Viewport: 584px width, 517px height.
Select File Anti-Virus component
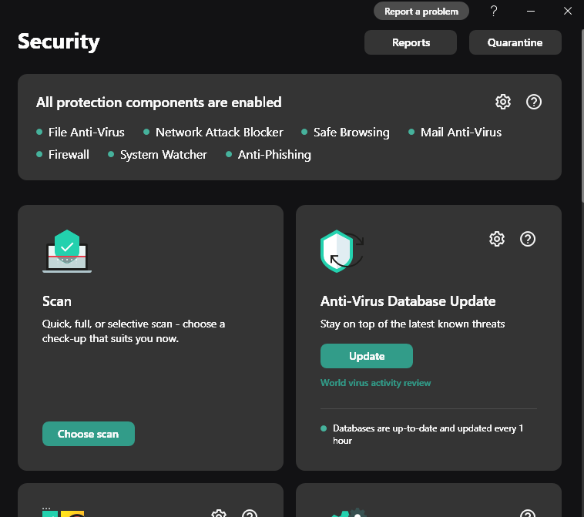pos(86,133)
